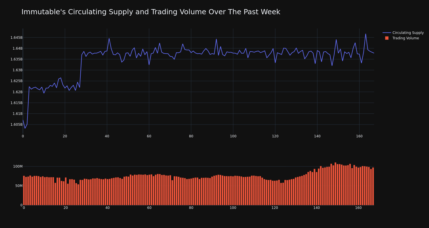Click the 80 tick on volume chart x-axis
This screenshot has height=228, width=429.
[x=191, y=208]
